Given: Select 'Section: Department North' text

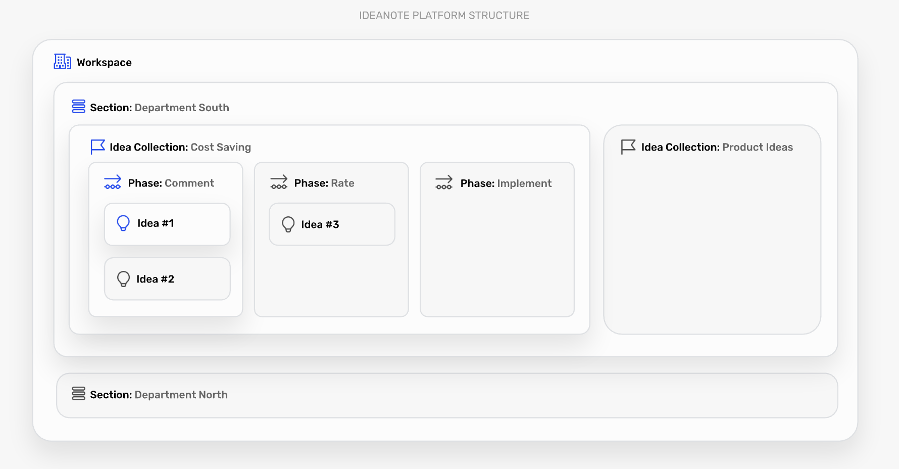Looking at the screenshot, I should pyautogui.click(x=159, y=395).
